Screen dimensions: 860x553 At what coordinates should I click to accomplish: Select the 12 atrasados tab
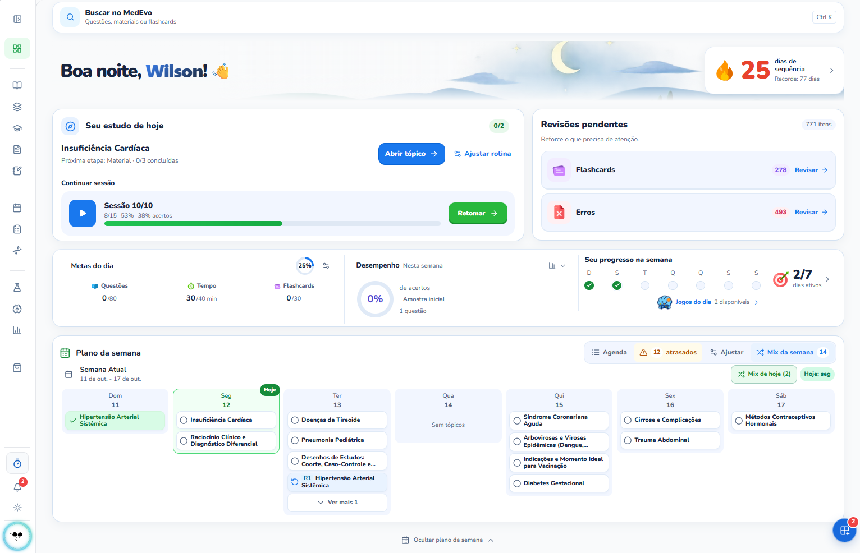pyautogui.click(x=668, y=353)
